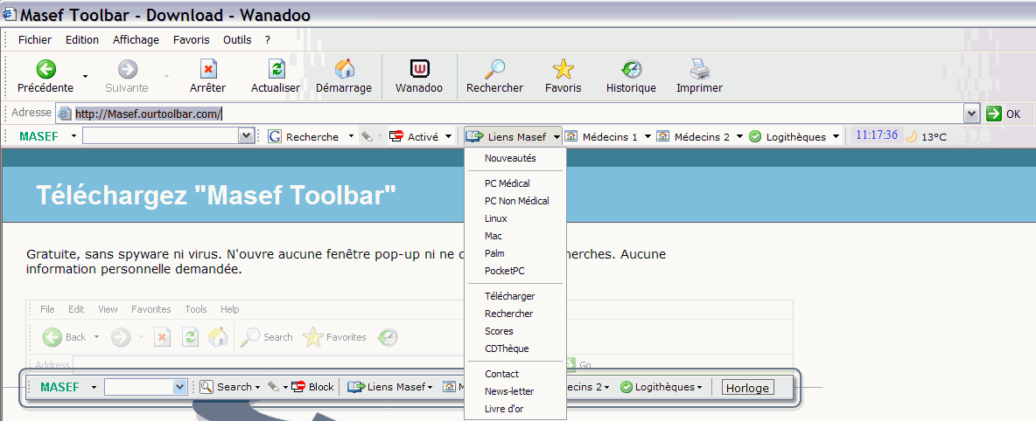The height and width of the screenshot is (421, 1036).
Task: Open the Logithèques dropdown arrow
Action: [x=836, y=136]
